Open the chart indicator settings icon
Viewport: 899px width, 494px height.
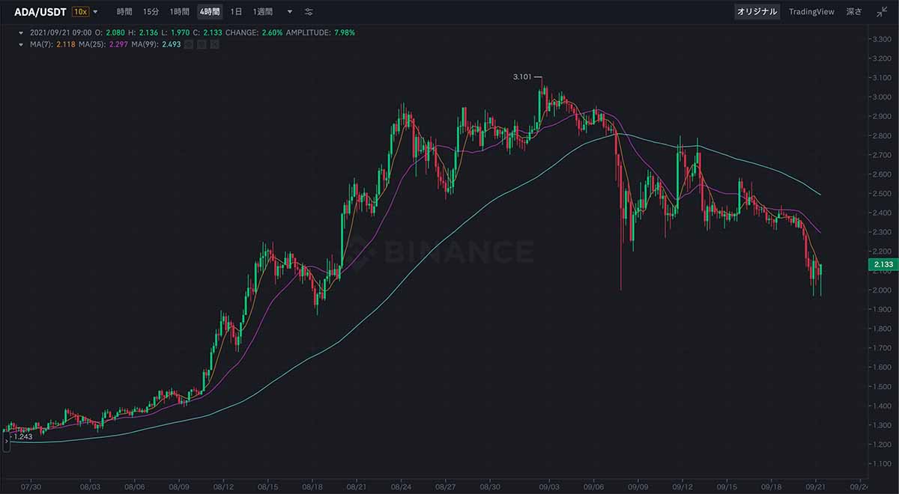coord(309,12)
